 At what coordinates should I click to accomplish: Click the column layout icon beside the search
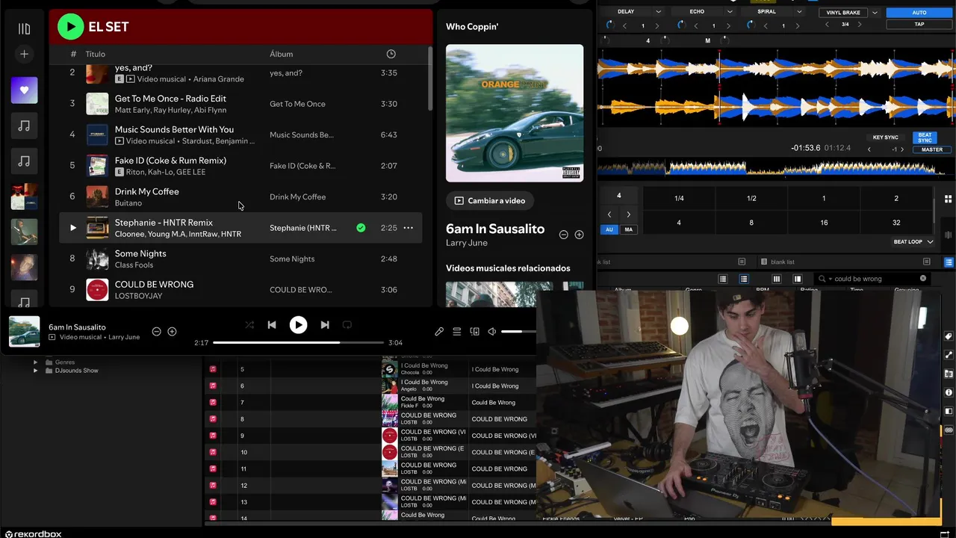(x=777, y=279)
